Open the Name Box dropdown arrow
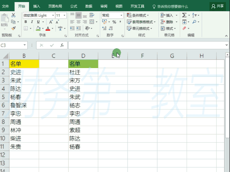The width and height of the screenshot is (230, 172). [x=25, y=45]
